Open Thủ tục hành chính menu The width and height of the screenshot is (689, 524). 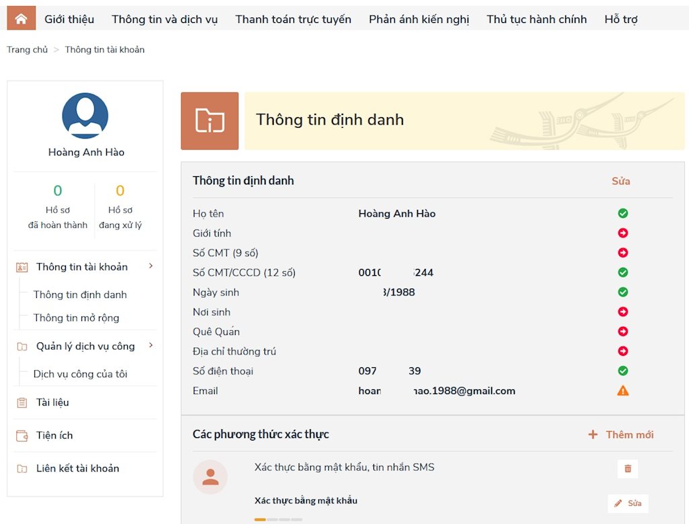tap(536, 20)
